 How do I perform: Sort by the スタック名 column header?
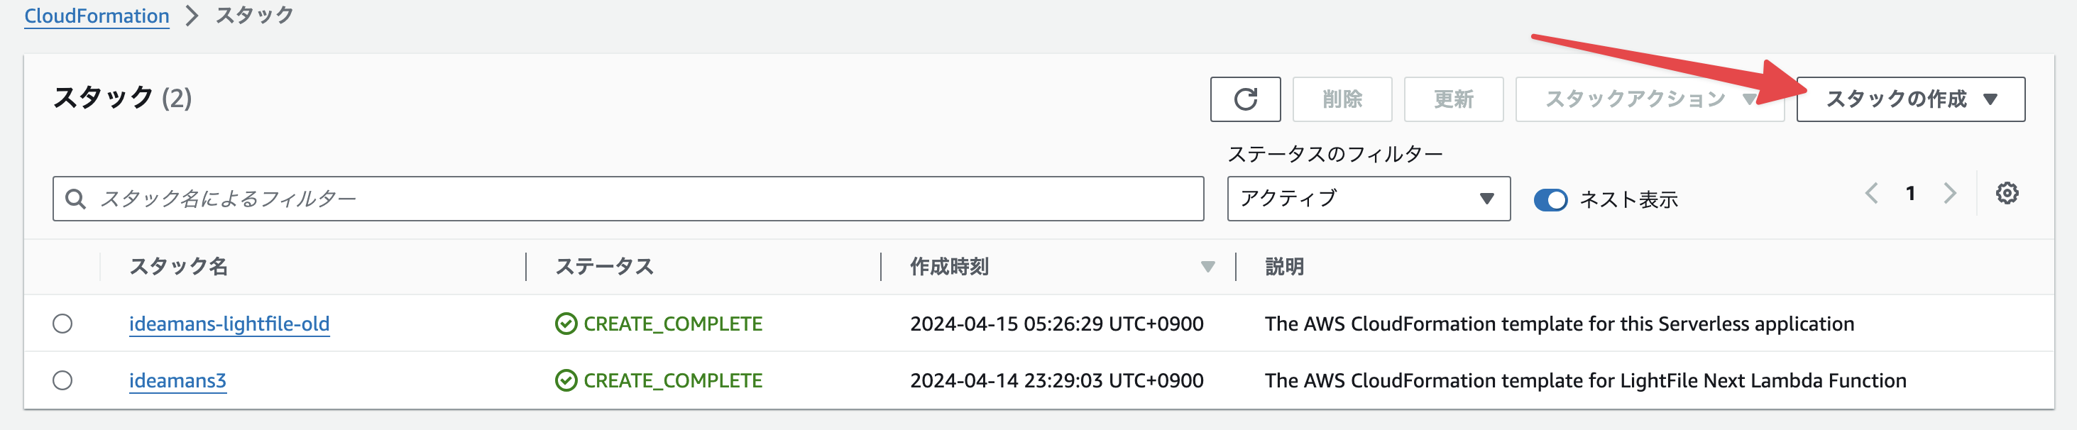(178, 267)
